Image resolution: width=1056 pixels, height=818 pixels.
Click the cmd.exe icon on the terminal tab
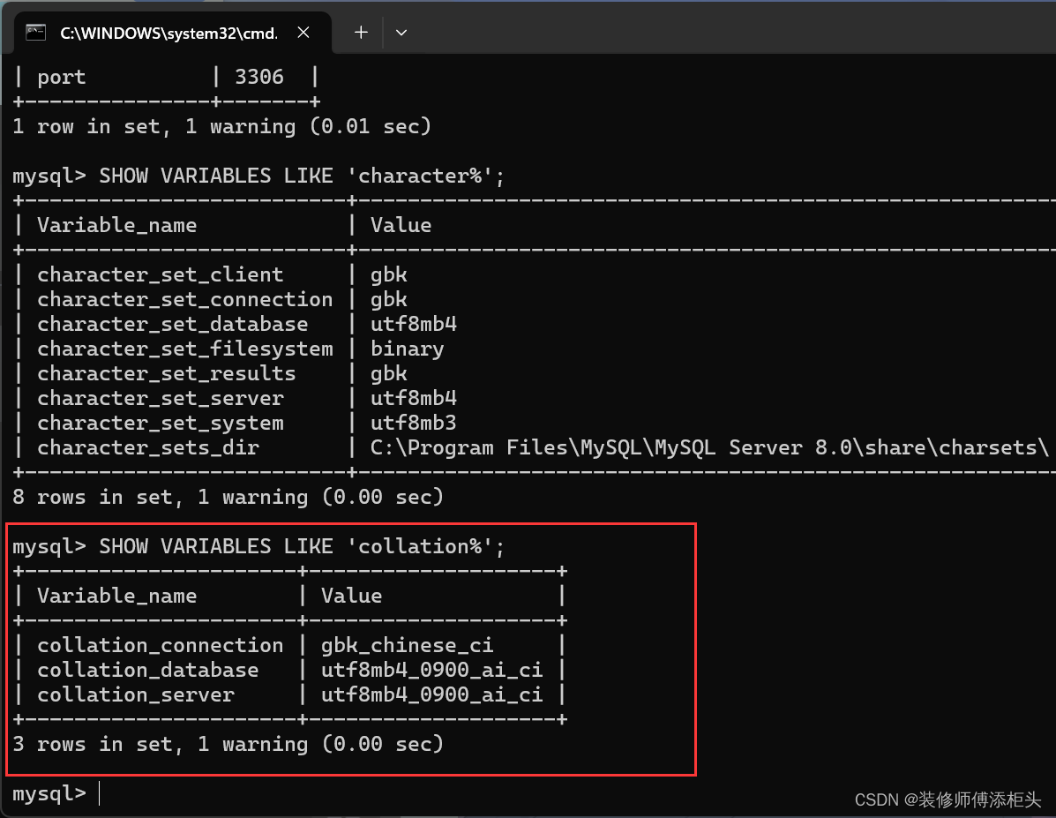click(34, 31)
